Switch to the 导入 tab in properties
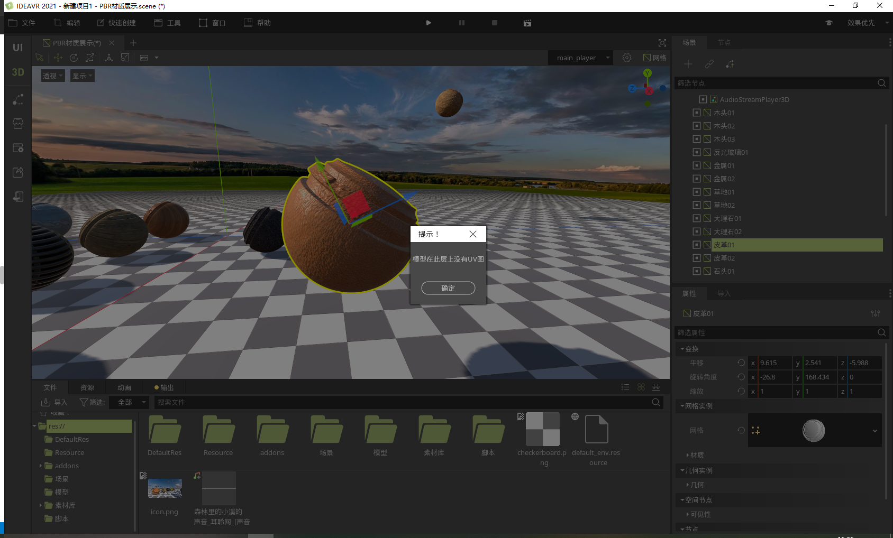The image size is (893, 538). [x=724, y=293]
